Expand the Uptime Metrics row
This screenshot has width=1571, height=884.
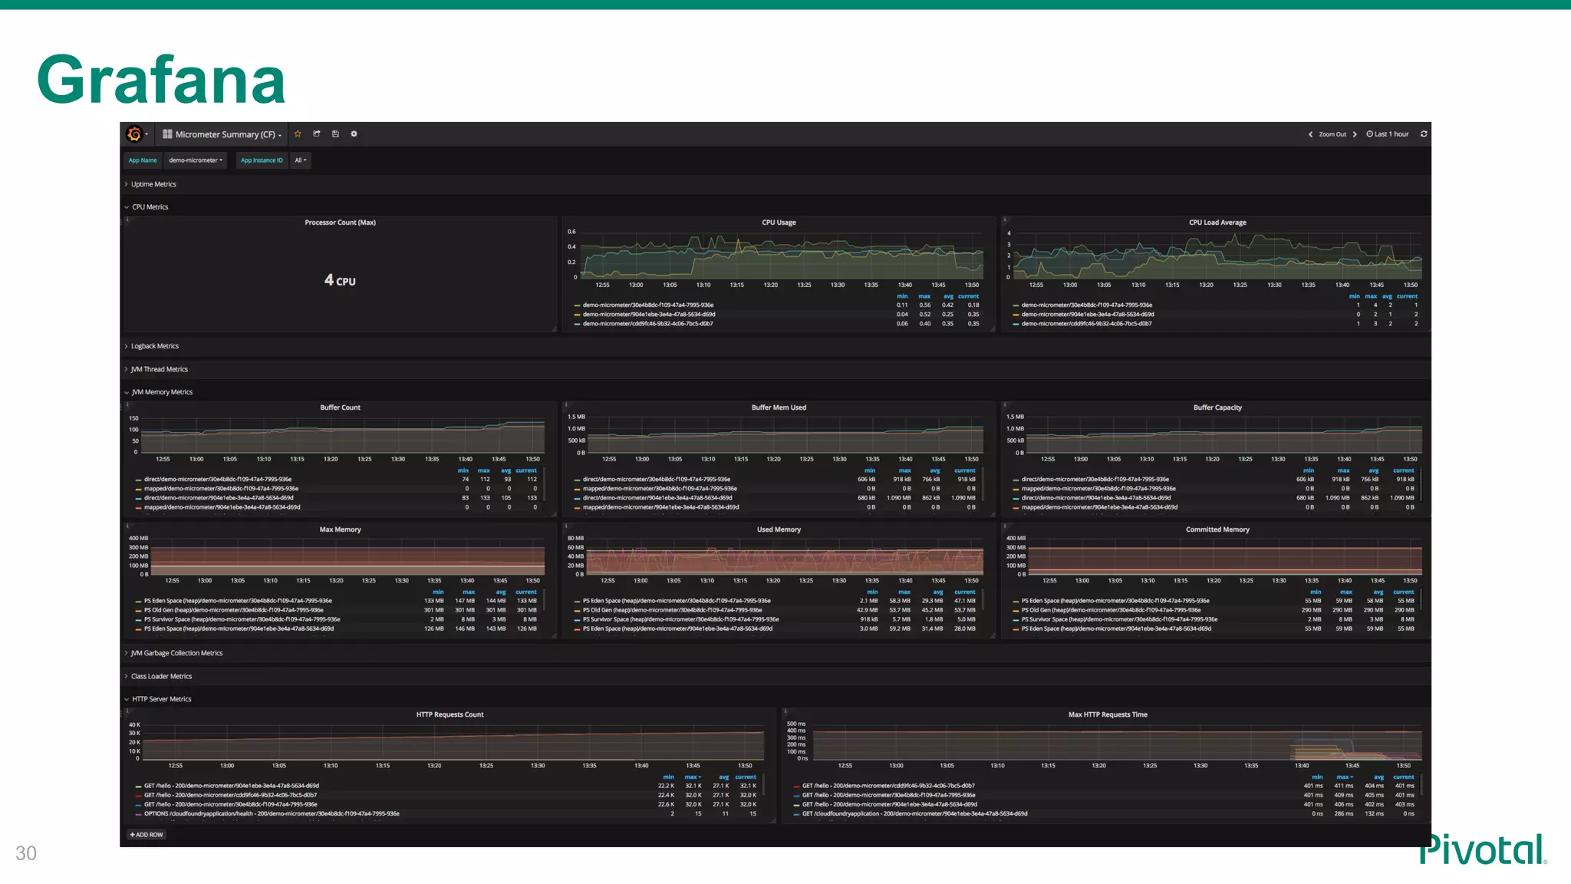(x=153, y=184)
